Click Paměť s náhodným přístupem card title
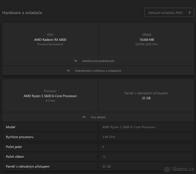This screenshot has height=174, width=196. [x=146, y=93]
